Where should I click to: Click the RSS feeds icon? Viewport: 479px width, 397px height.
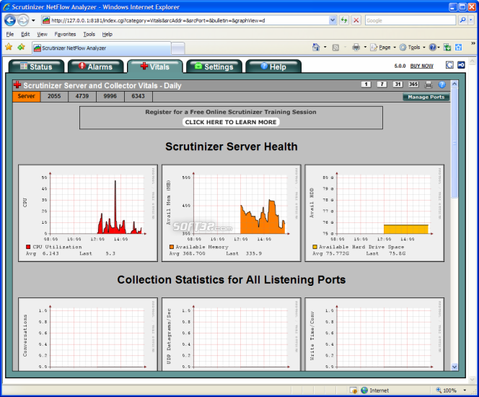point(335,48)
